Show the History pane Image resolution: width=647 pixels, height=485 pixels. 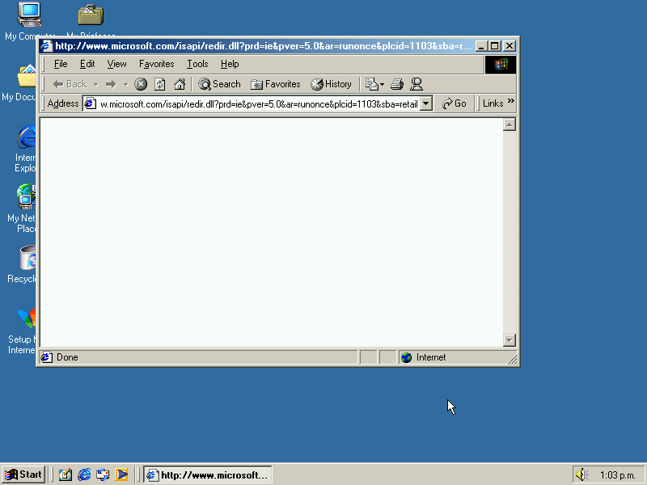[x=332, y=84]
